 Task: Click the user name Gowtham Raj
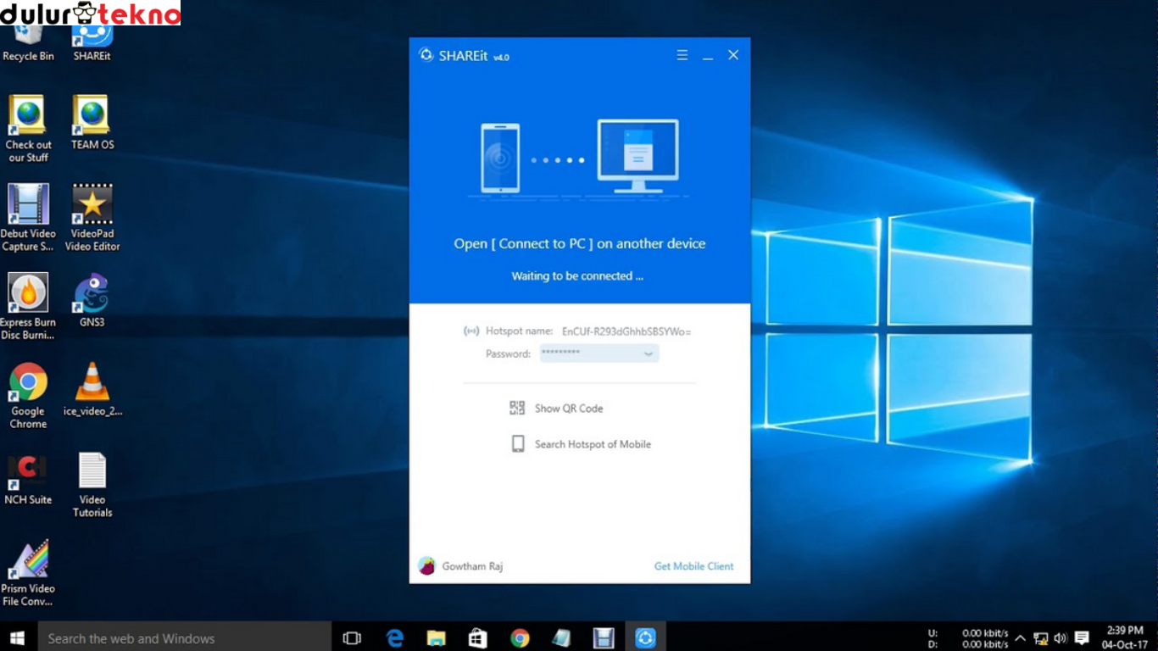472,566
